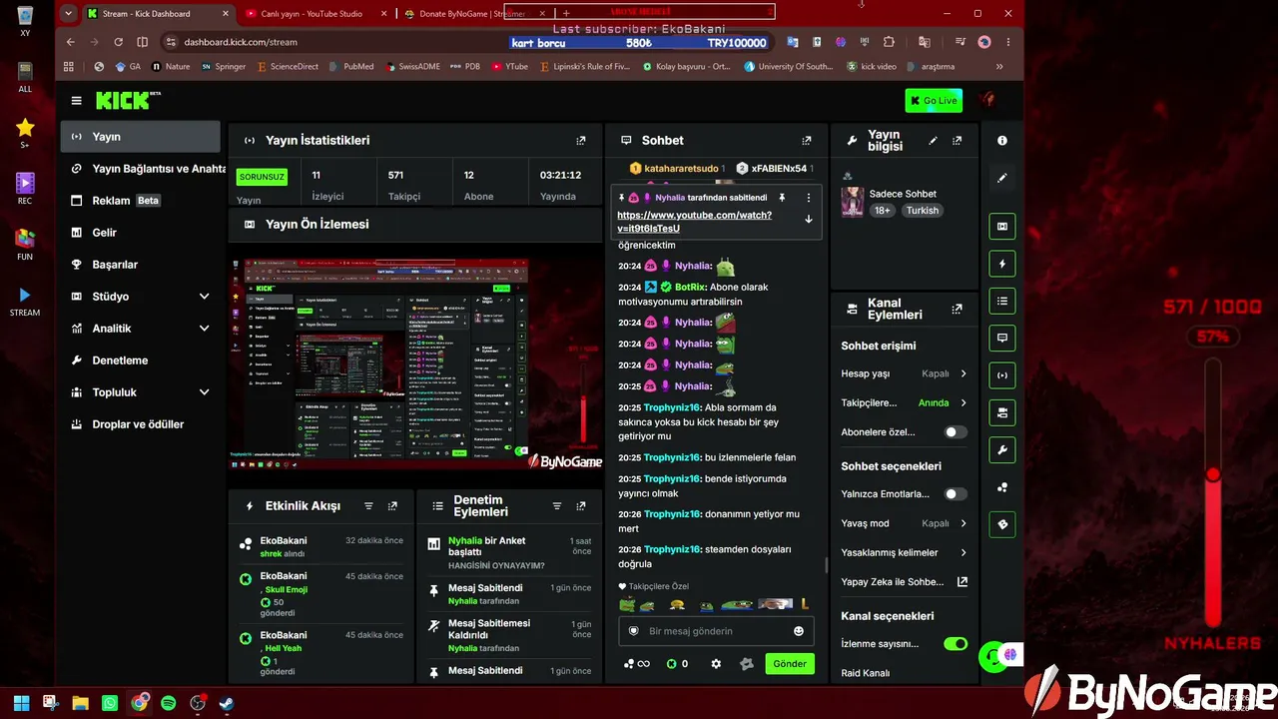Show more bookmarks via overflow chevron

click(999, 67)
